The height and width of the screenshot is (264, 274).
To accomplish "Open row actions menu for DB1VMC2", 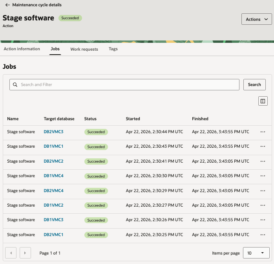I will click(x=263, y=205).
